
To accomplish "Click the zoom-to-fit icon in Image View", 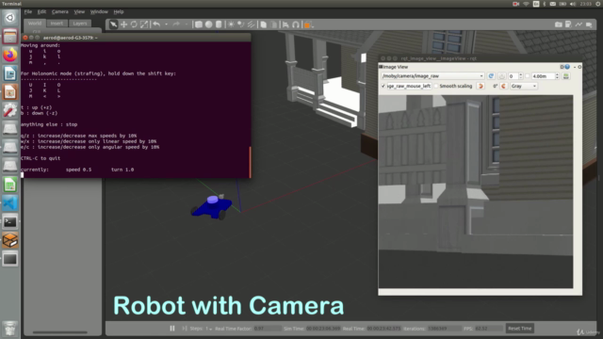I will pyautogui.click(x=502, y=76).
